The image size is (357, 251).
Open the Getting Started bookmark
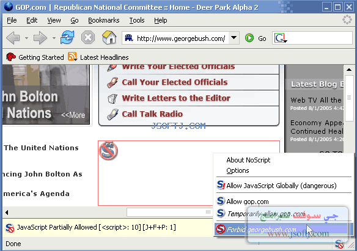coord(35,57)
